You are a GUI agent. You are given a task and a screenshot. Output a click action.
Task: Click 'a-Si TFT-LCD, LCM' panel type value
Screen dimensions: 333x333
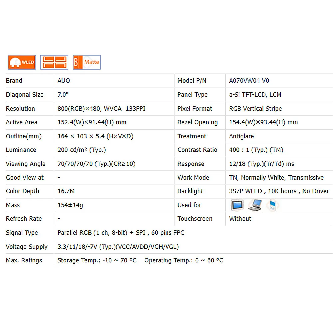tap(255, 95)
